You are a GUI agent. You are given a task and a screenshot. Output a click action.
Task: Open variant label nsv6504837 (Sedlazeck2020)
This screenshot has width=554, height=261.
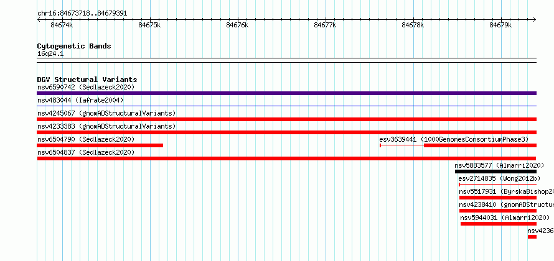[x=86, y=152]
